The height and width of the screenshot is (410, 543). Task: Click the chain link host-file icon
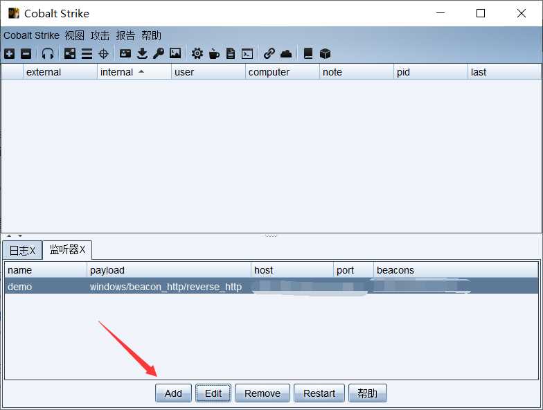[269, 54]
